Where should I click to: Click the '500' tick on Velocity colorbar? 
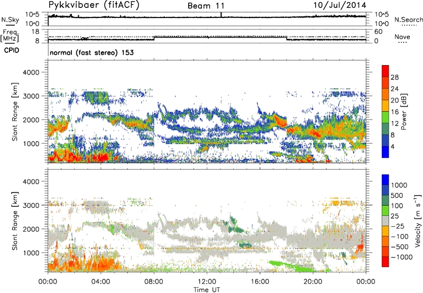click(x=397, y=195)
